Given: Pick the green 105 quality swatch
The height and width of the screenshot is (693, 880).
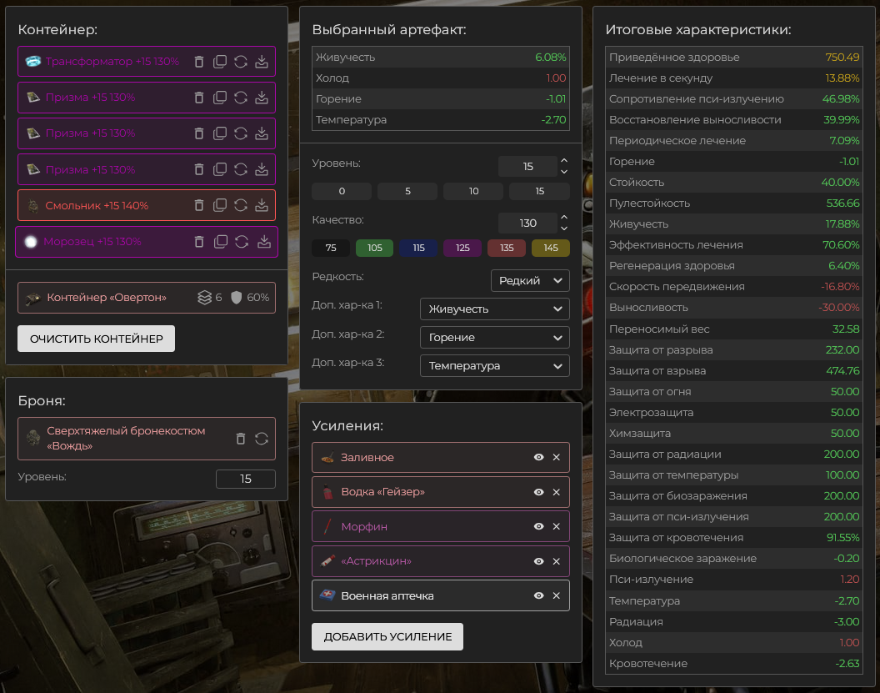Looking at the screenshot, I should click(x=374, y=248).
